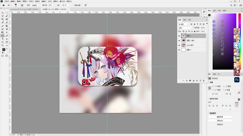Toggle the width-height link in Properties
Viewport: 243px width, 136px height.
[x=210, y=88]
